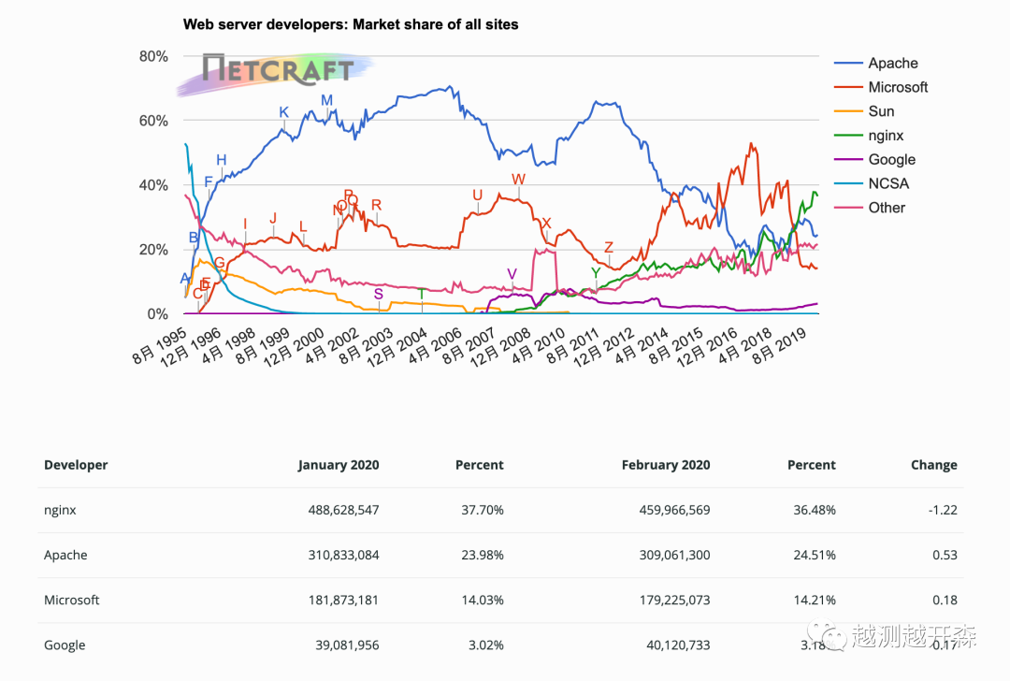Toggle the nginx series in the legend
The image size is (1010, 681).
[x=886, y=136]
